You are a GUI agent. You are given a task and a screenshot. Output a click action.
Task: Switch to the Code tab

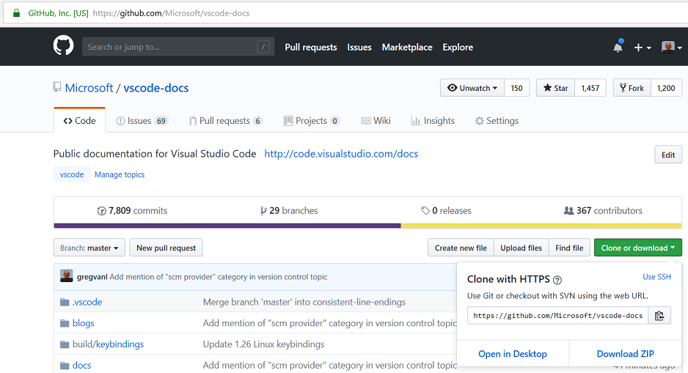point(79,120)
